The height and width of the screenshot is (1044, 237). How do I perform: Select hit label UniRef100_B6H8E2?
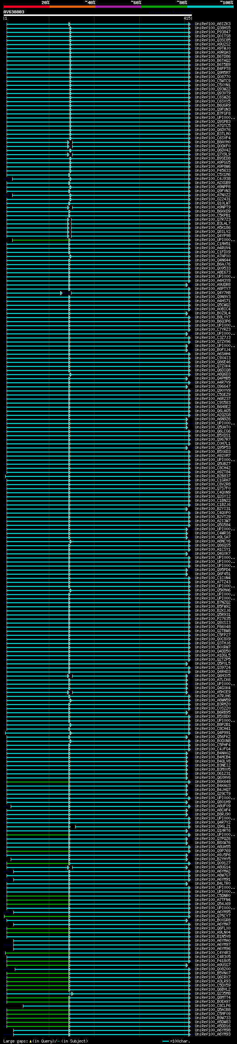(213, 407)
